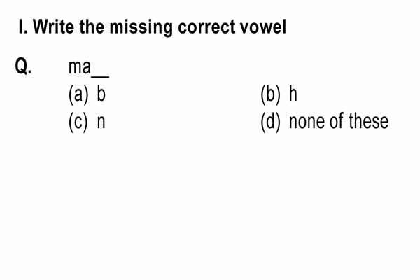Screen dimensions: 420x280
Task: Click the (b) option label
Action: point(270,94)
